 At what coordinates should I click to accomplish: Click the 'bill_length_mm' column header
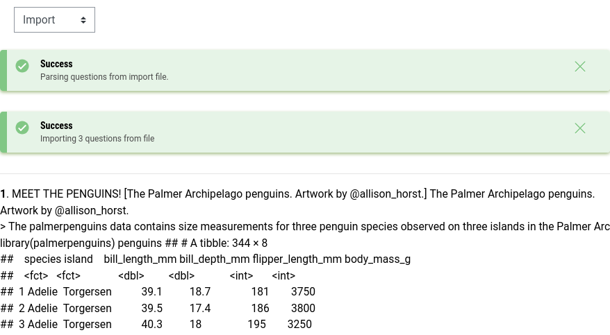coord(140,259)
